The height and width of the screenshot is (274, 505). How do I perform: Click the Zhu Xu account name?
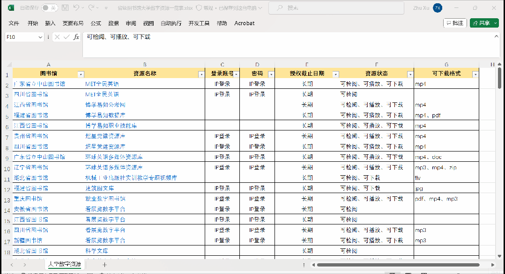(x=421, y=8)
